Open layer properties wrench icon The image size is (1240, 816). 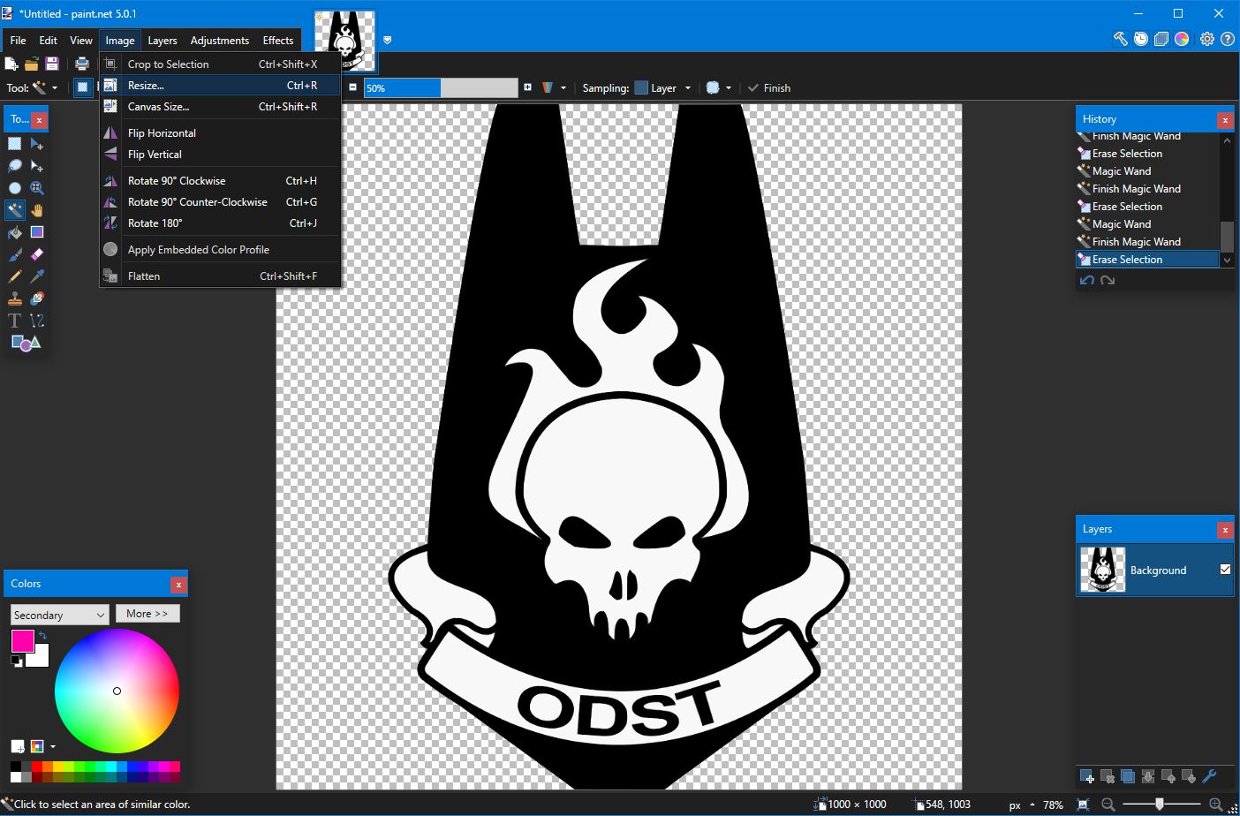(x=1210, y=777)
